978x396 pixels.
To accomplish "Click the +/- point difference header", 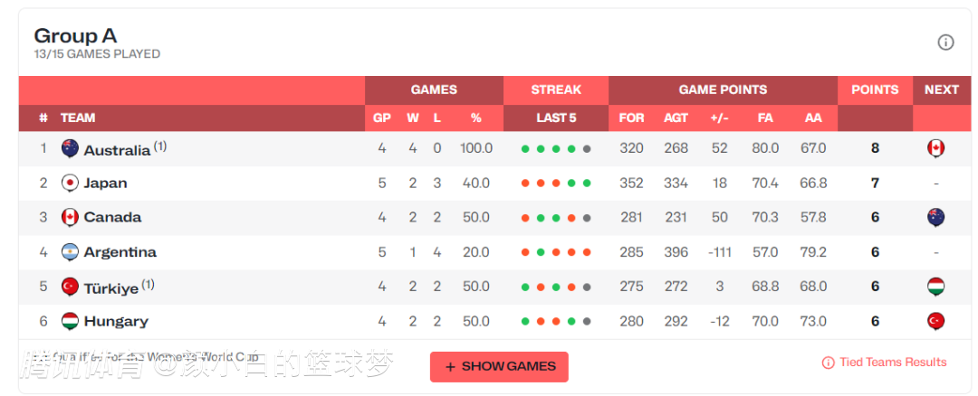I will pyautogui.click(x=720, y=118).
